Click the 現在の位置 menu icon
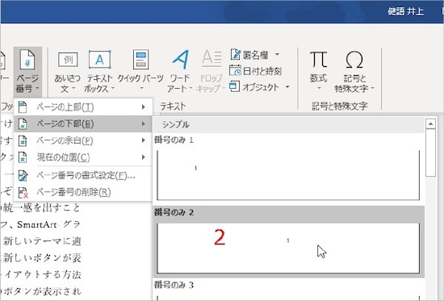 (x=23, y=157)
